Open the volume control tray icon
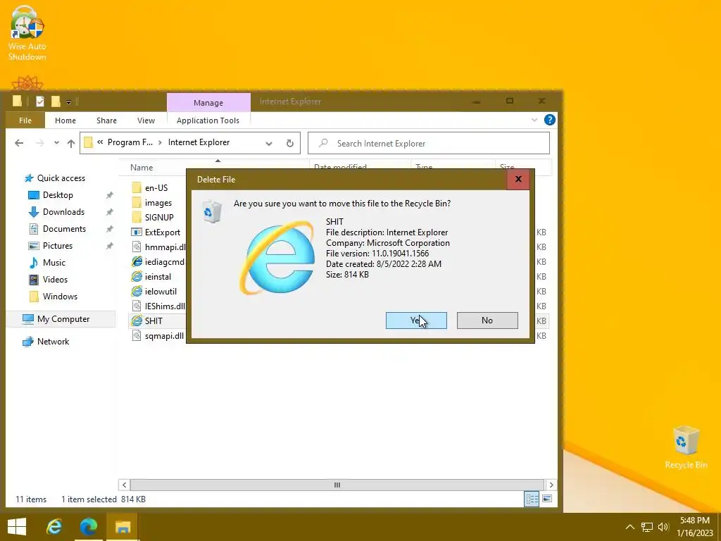This screenshot has height=541, width=721. pos(663,527)
